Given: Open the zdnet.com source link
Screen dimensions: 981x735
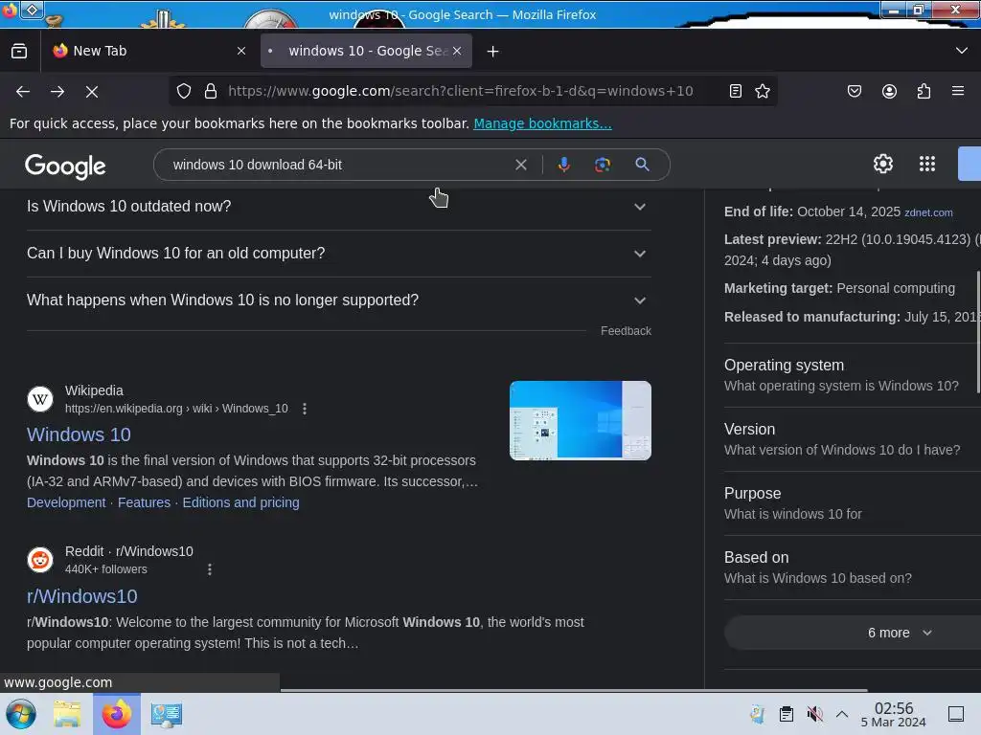Looking at the screenshot, I should point(928,212).
